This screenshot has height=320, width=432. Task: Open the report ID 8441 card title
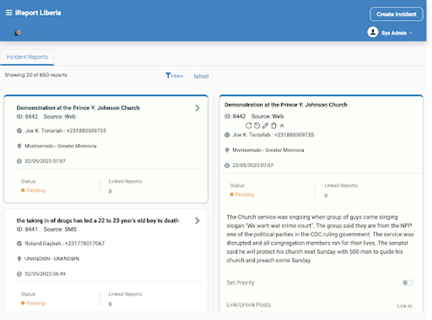pos(98,220)
